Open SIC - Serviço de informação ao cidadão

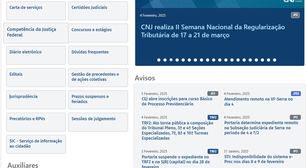(x=36, y=144)
